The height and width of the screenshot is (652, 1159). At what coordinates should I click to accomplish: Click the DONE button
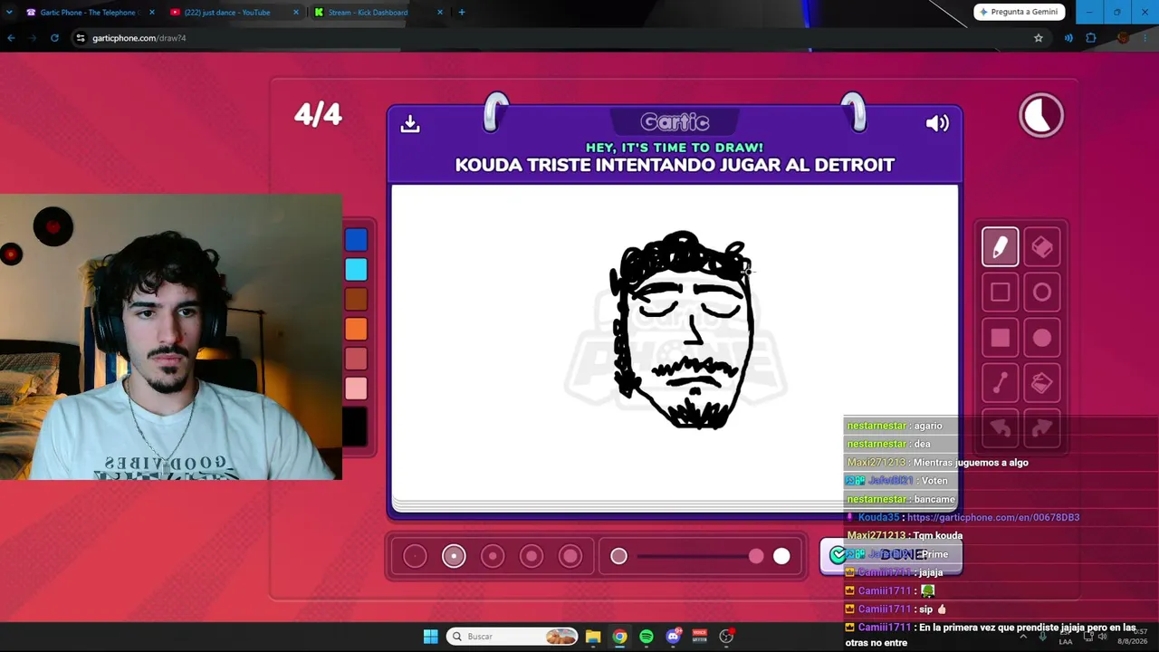891,555
